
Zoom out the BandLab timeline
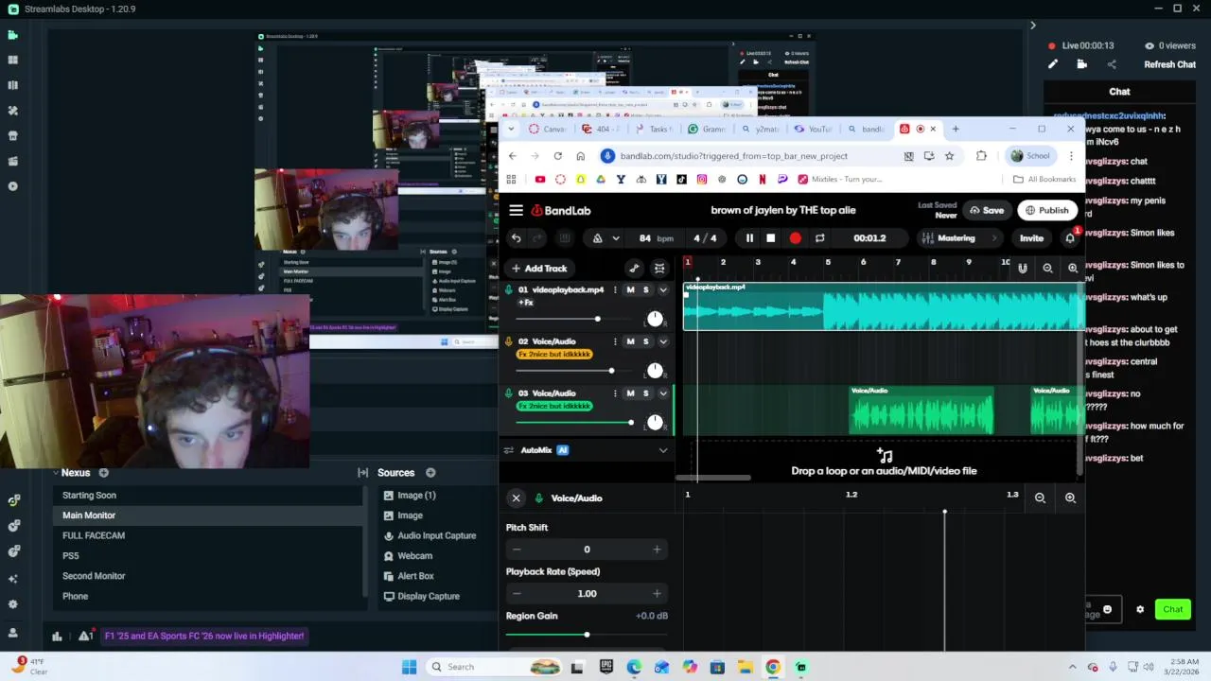[1047, 269]
